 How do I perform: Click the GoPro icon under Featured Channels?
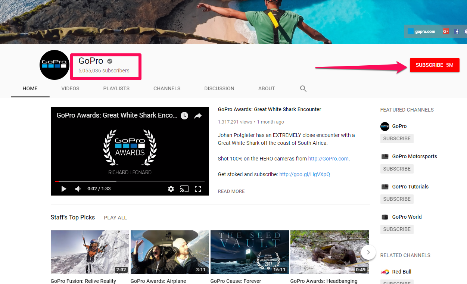pyautogui.click(x=385, y=126)
